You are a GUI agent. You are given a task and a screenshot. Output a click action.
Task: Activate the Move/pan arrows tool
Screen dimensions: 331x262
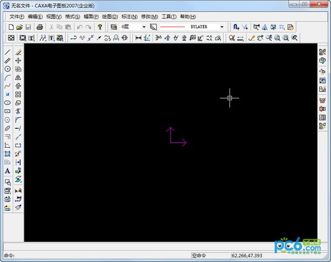click(18, 61)
